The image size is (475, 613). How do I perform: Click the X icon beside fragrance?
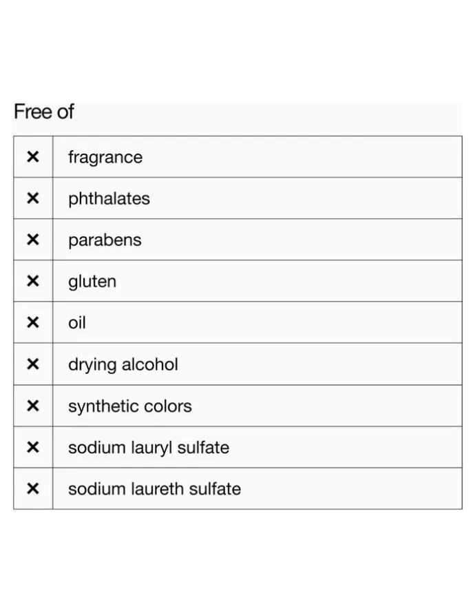click(x=33, y=157)
